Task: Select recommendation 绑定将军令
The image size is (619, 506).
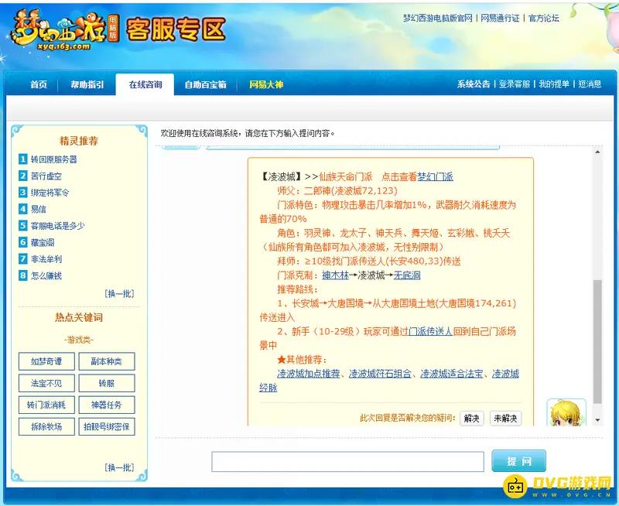Action: tap(50, 193)
